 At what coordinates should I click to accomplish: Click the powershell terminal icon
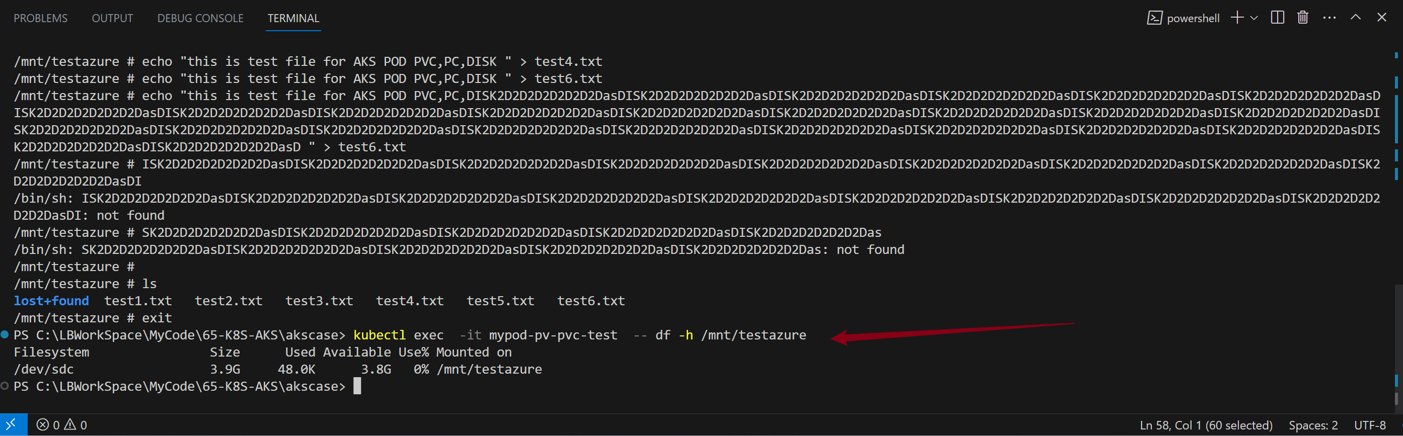coord(1154,18)
